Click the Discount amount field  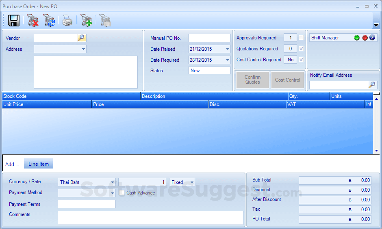coord(335,190)
